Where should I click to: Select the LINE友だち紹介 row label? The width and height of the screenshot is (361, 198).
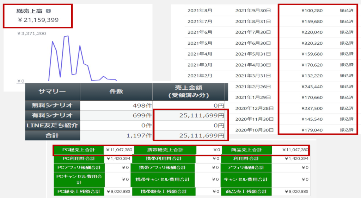(52, 125)
